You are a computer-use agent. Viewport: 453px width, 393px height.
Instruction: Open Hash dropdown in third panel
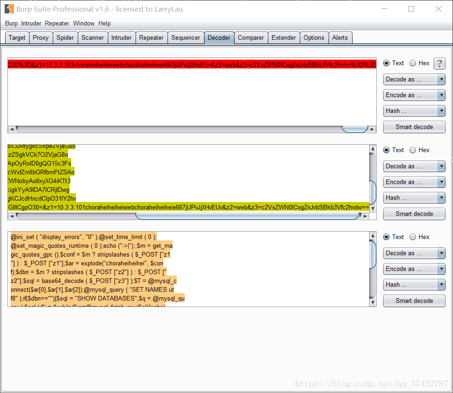[x=414, y=285]
